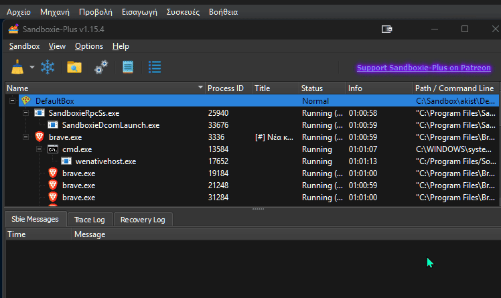Open the Βοήθεια menu
Image resolution: width=501 pixels, height=298 pixels.
pos(223,12)
